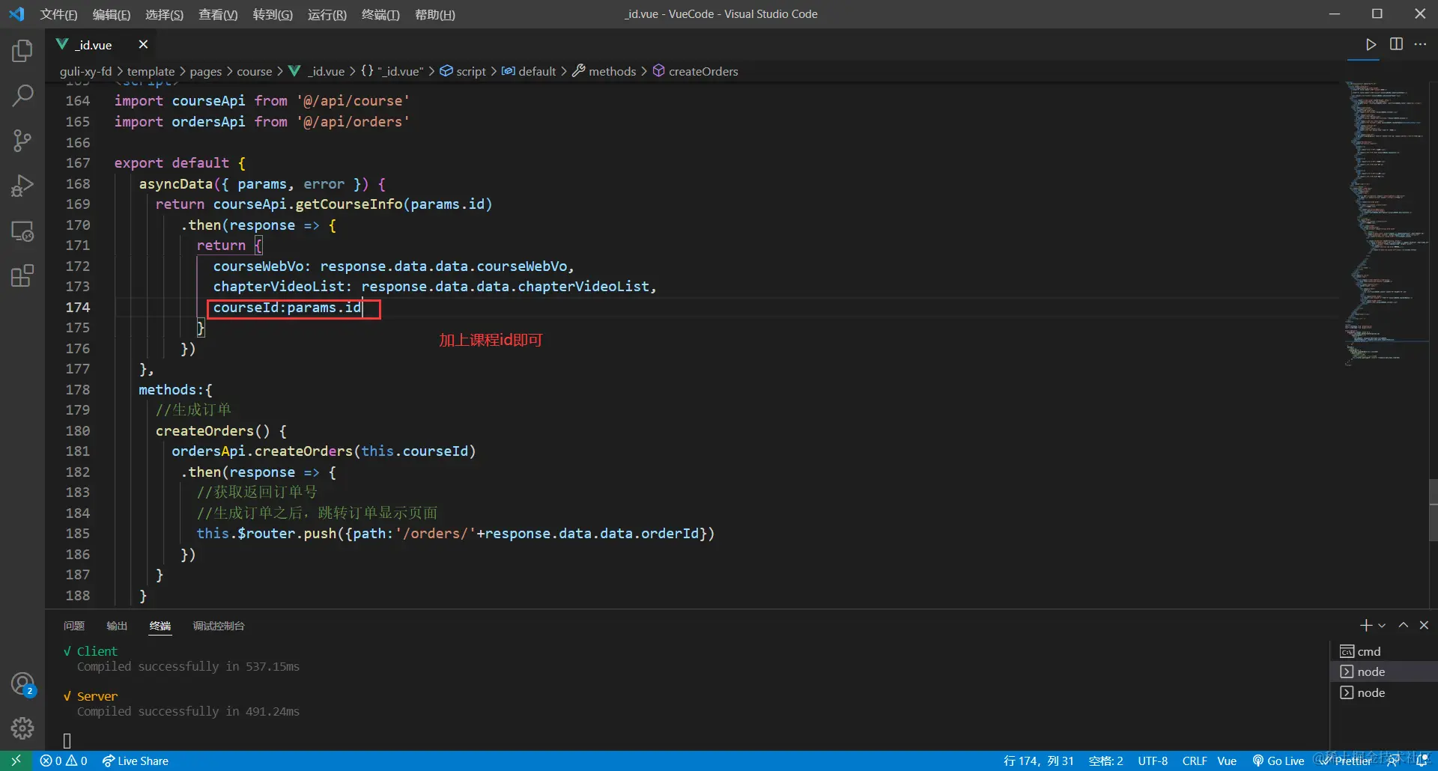The width and height of the screenshot is (1438, 771).
Task: Open the 帮助(H) menu
Action: click(435, 14)
